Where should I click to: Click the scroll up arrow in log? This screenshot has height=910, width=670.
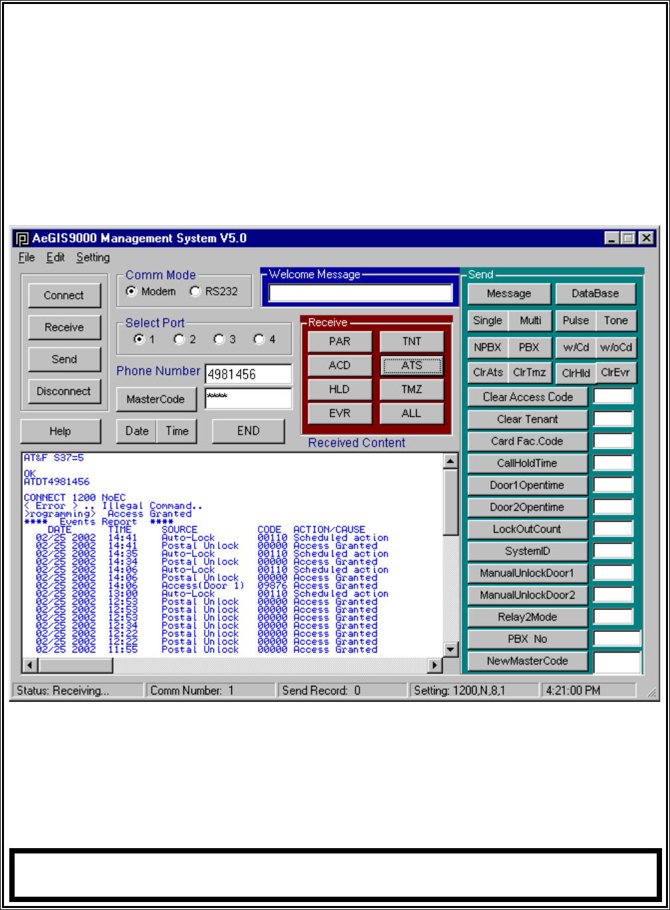click(450, 461)
